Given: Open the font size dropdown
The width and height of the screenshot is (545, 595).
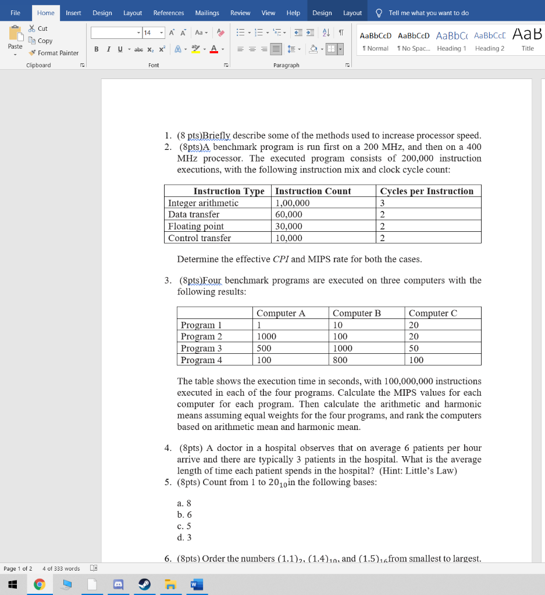Looking at the screenshot, I should tap(161, 33).
